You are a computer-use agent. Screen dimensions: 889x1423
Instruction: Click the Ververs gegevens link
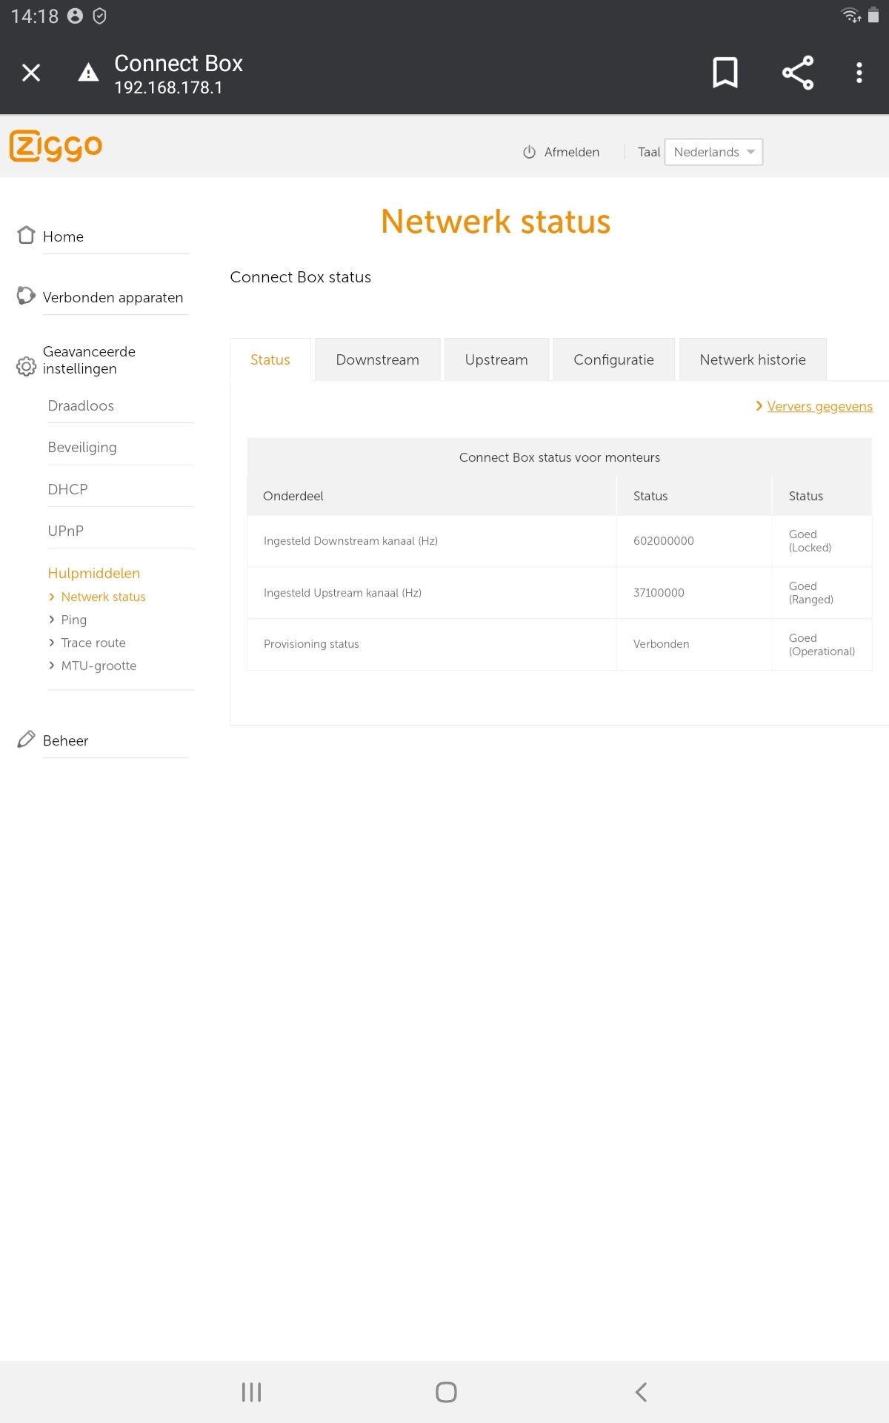(819, 406)
